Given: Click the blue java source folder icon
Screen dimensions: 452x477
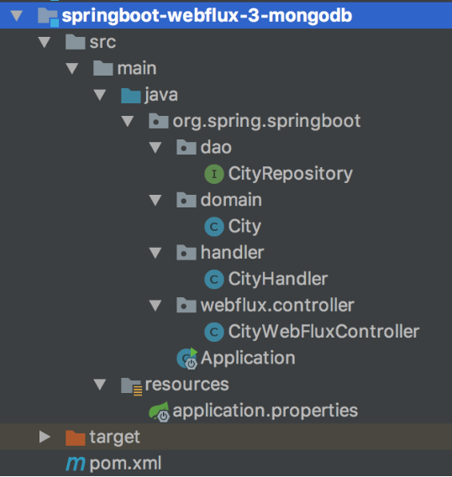Looking at the screenshot, I should point(130,95).
